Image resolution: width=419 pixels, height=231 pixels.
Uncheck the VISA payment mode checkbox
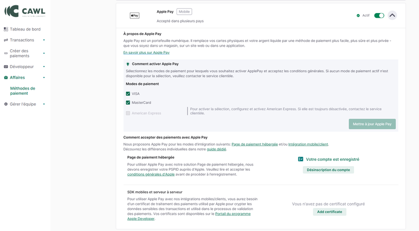pyautogui.click(x=128, y=94)
